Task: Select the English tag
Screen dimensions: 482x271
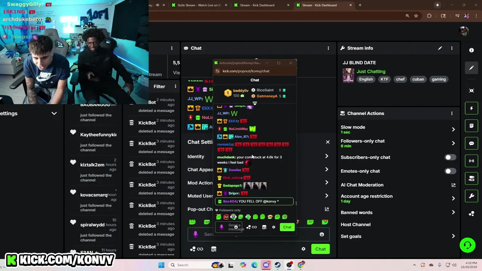Action: [366, 79]
